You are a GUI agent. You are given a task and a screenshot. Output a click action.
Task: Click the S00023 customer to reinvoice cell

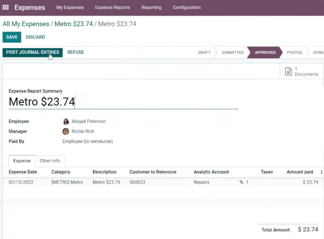tap(137, 182)
